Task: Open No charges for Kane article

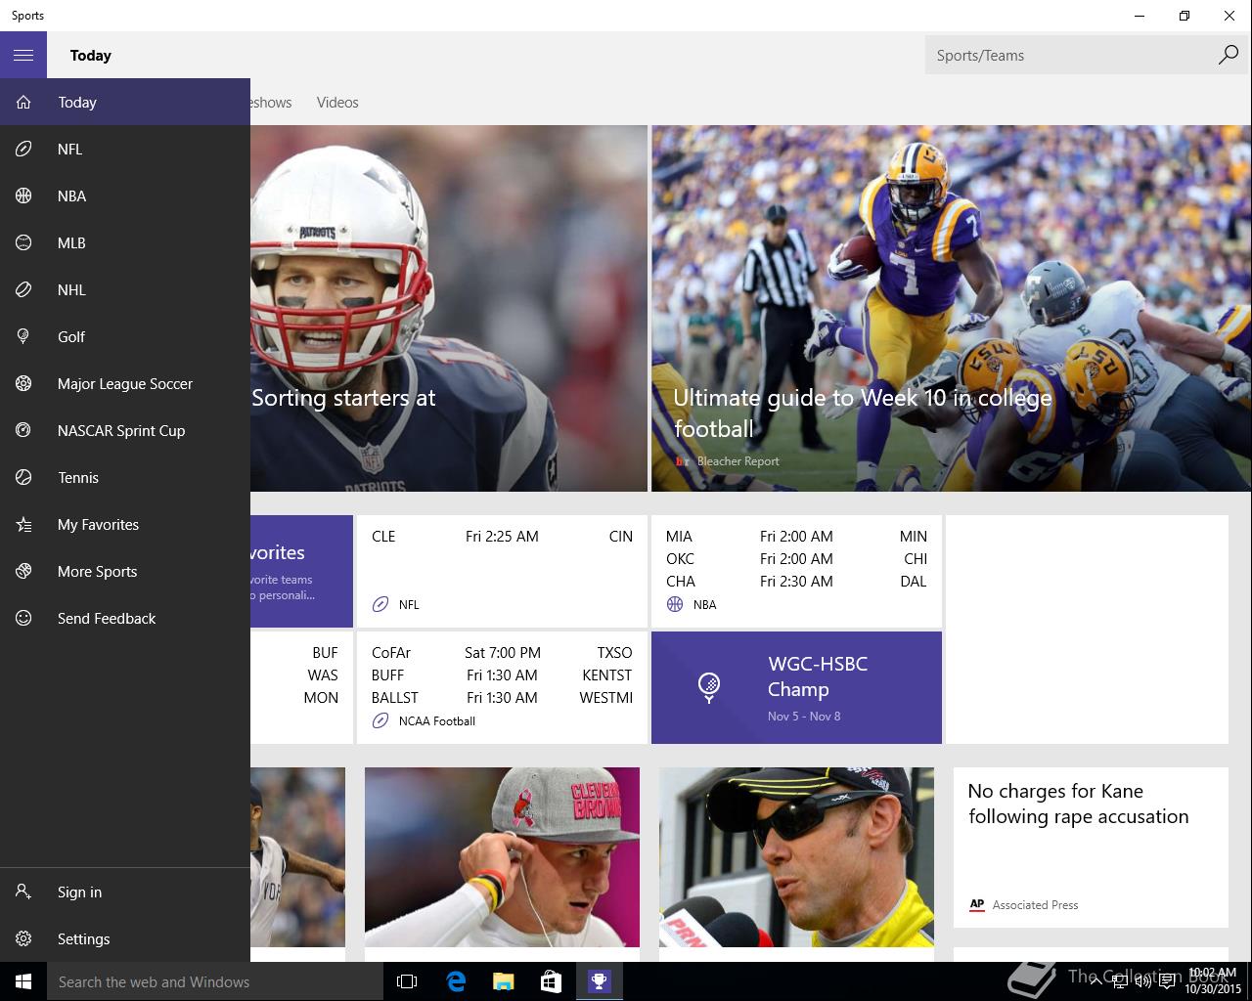Action: [1091, 847]
